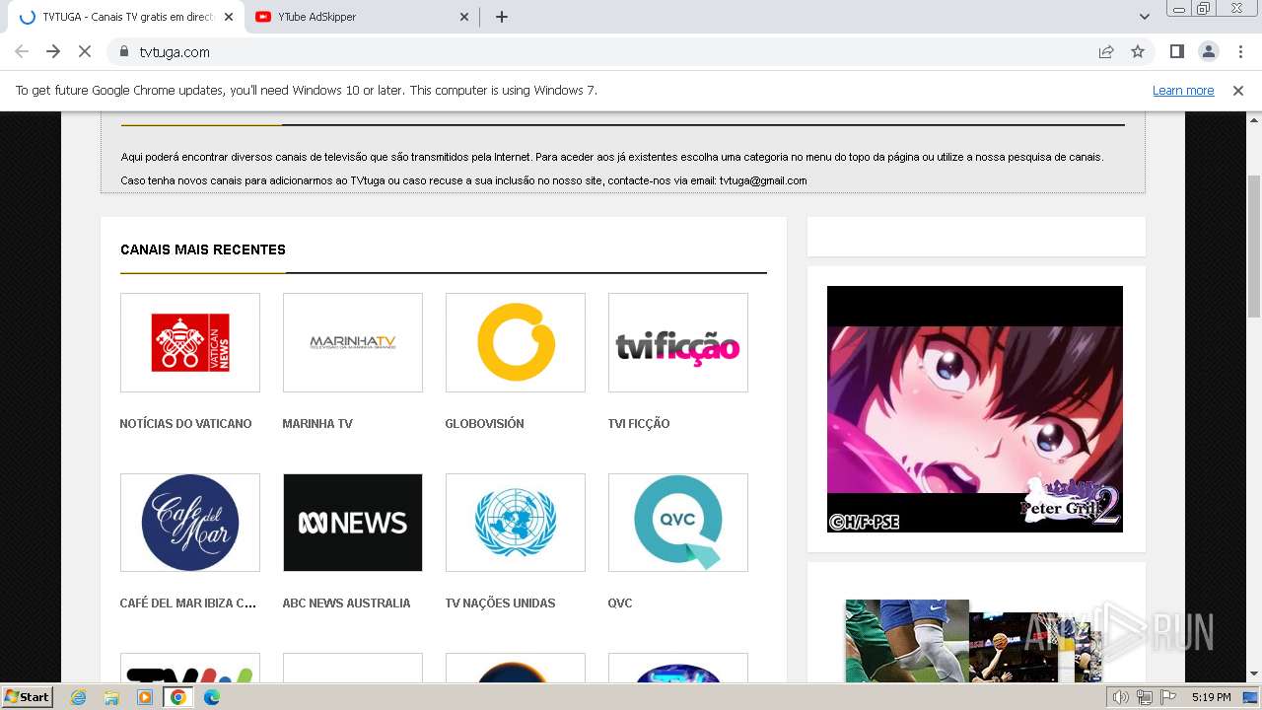Go forward to the next page
1262x710 pixels.
pyautogui.click(x=53, y=51)
